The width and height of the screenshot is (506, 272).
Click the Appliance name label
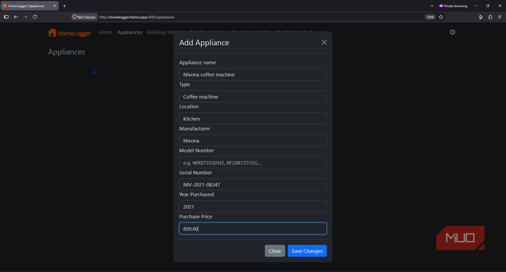198,62
